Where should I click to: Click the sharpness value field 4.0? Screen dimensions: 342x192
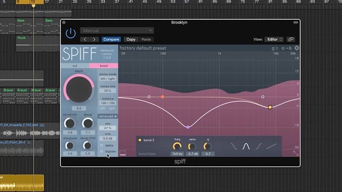click(70, 154)
